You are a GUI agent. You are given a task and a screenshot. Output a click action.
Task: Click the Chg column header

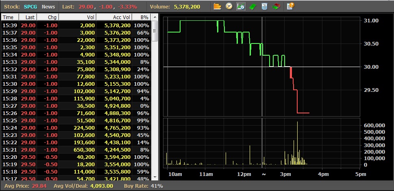[x=48, y=17]
